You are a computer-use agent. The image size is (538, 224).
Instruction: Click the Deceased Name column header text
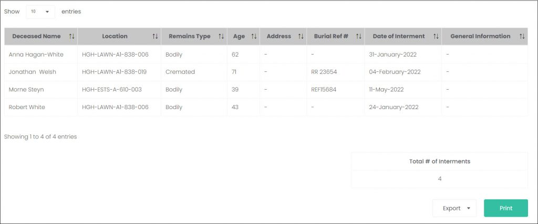36,36
